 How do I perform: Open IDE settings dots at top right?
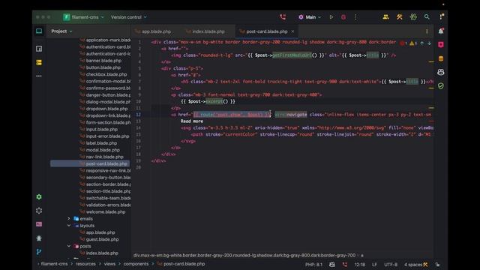click(x=441, y=16)
